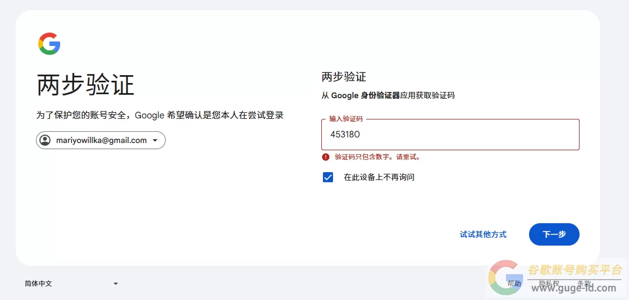Click the large 两步验证 heading
This screenshot has width=629, height=300.
85,85
